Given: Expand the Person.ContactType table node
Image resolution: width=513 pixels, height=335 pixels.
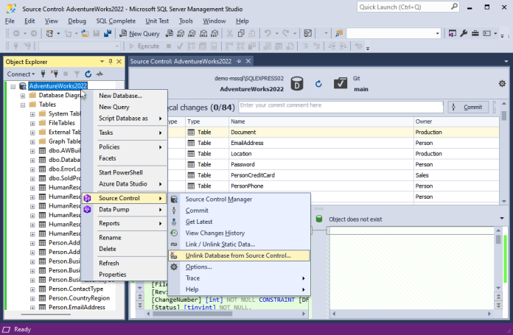Looking at the screenshot, I should (32, 289).
